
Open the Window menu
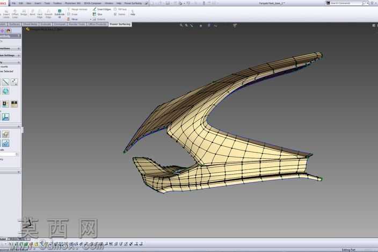(x=109, y=3)
